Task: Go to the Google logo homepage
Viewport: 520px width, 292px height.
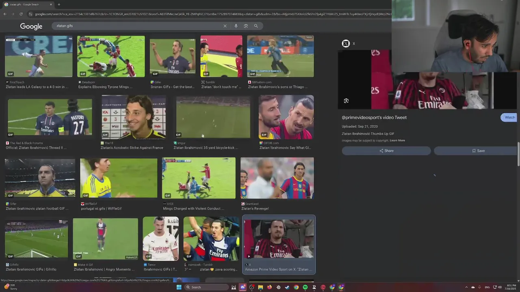Action: click(x=31, y=26)
